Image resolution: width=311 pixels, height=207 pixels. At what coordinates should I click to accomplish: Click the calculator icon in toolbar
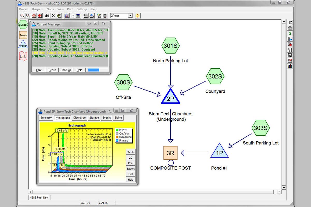tap(105, 16)
